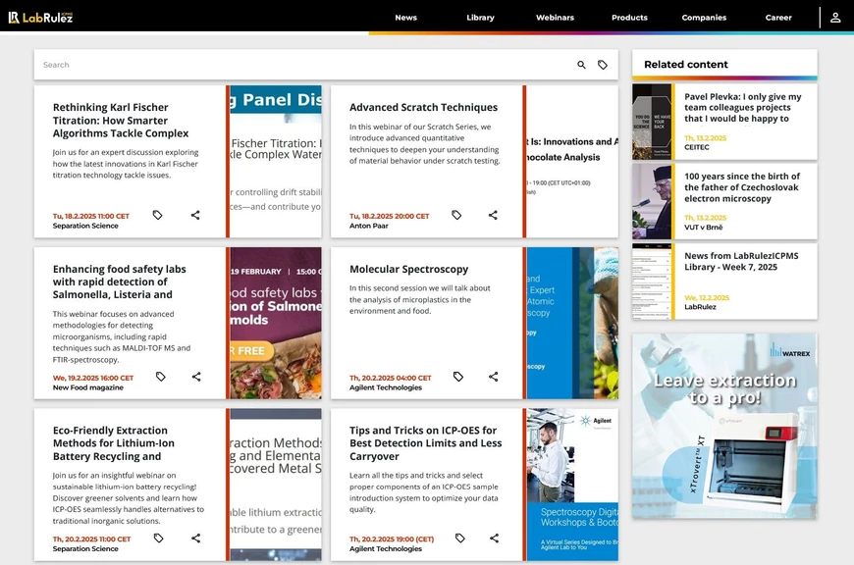The height and width of the screenshot is (565, 854).
Task: Click the CEITEC source label
Action: [697, 147]
